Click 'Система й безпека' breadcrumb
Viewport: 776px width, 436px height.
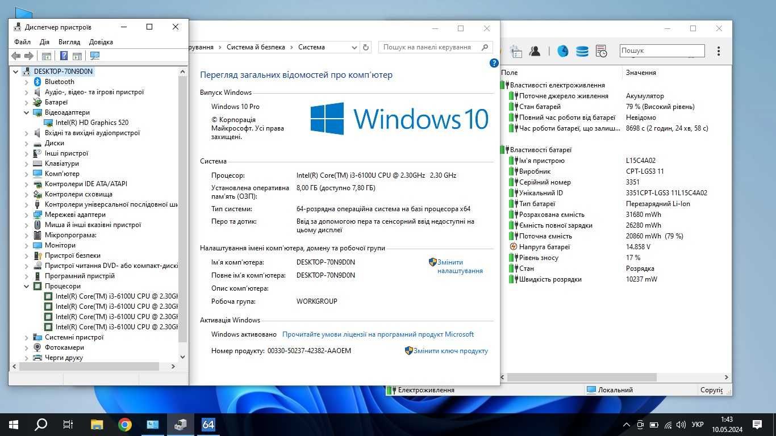[x=256, y=47]
